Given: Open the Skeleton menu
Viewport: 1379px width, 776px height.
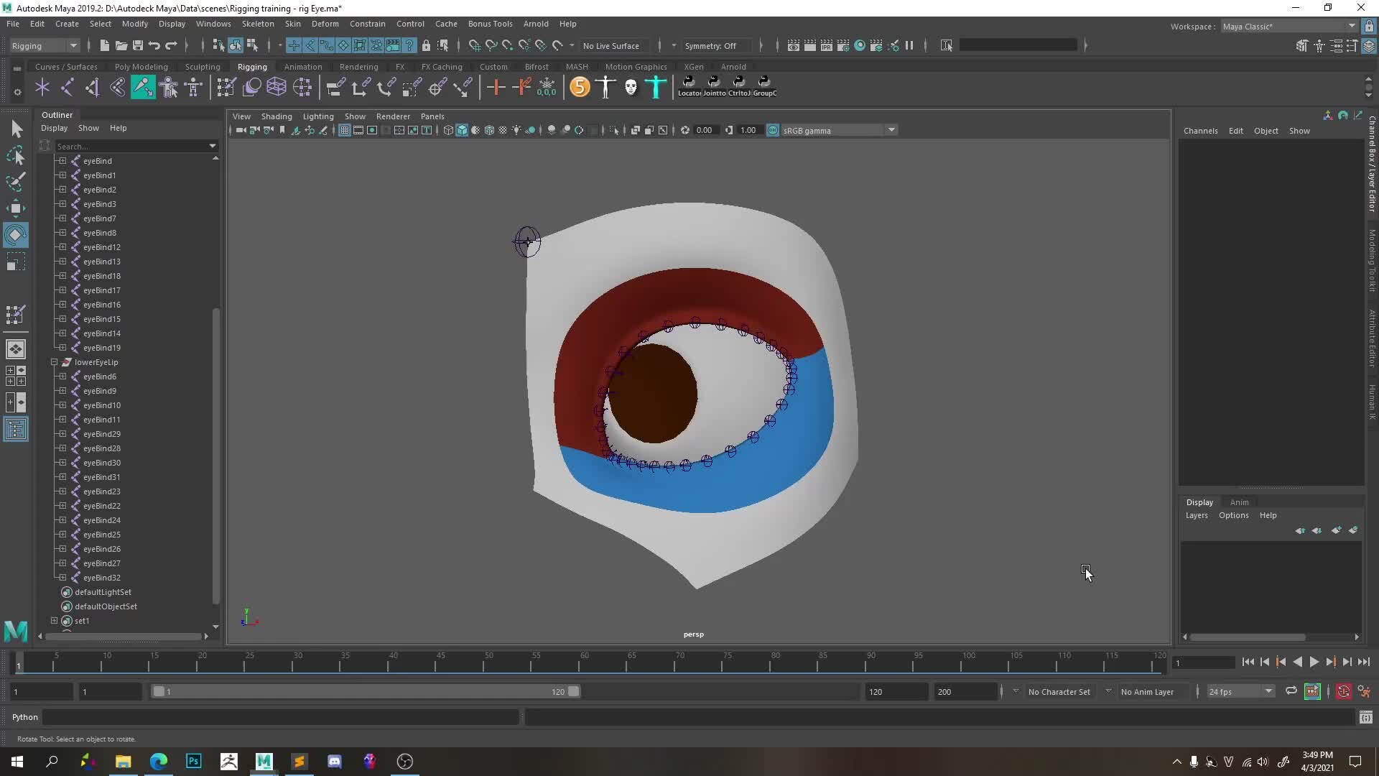Looking at the screenshot, I should click(x=258, y=24).
